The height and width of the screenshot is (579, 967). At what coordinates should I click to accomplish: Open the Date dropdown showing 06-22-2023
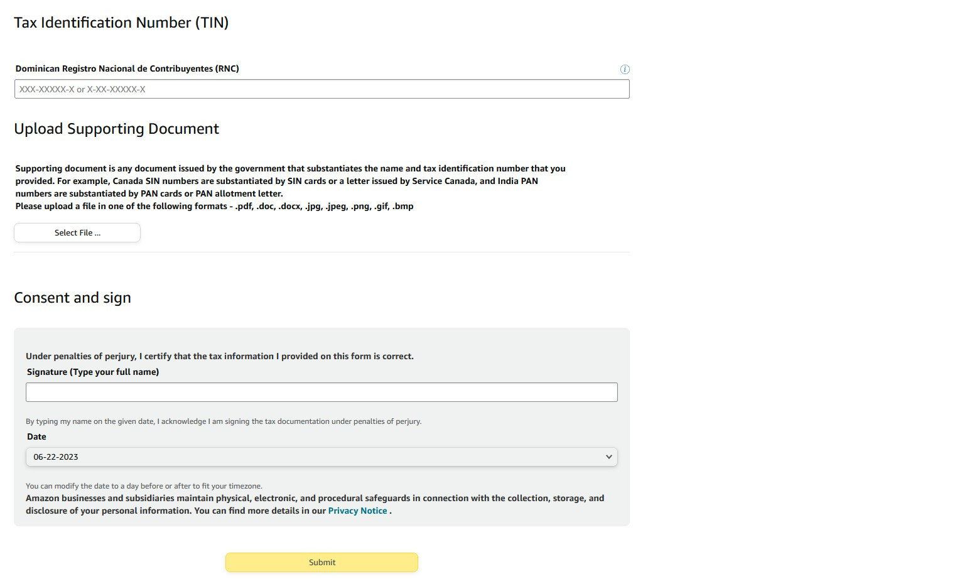pyautogui.click(x=321, y=457)
